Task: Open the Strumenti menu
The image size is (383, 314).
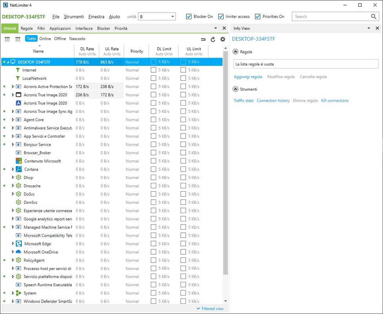Action: (74, 16)
